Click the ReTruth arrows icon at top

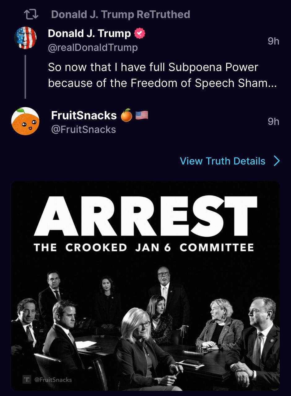tap(31, 14)
